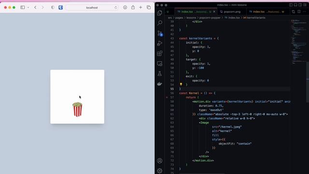Show the Safari tab overview
The image size is (309, 174).
149,8
